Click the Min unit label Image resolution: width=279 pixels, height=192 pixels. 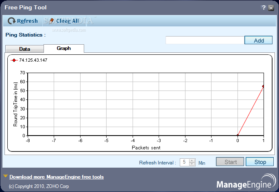coord(202,163)
